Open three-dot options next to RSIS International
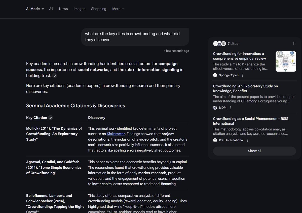 248,140
